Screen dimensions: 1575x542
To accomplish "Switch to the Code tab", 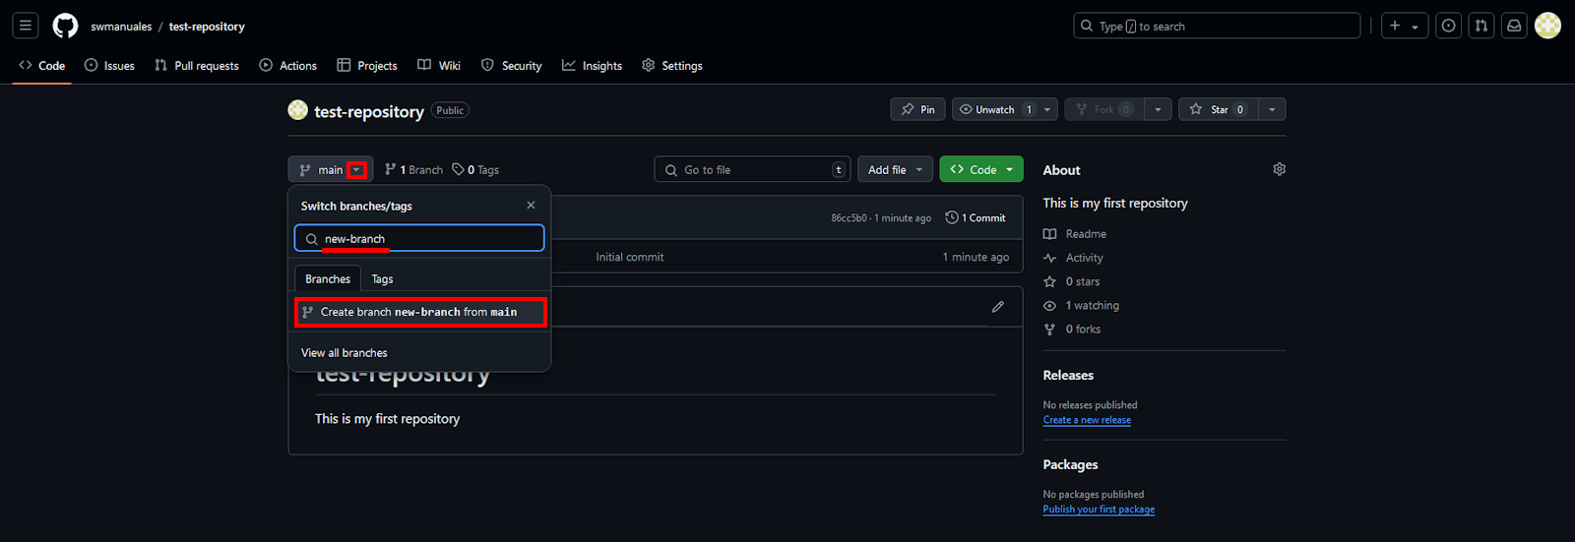I will click(42, 66).
